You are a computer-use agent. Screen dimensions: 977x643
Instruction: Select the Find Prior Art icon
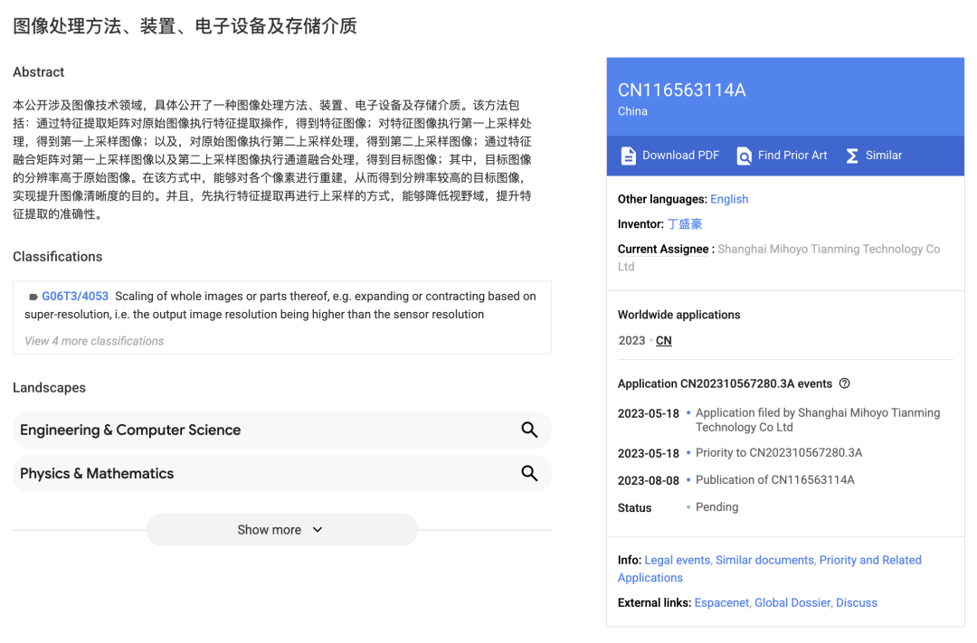[x=744, y=155]
